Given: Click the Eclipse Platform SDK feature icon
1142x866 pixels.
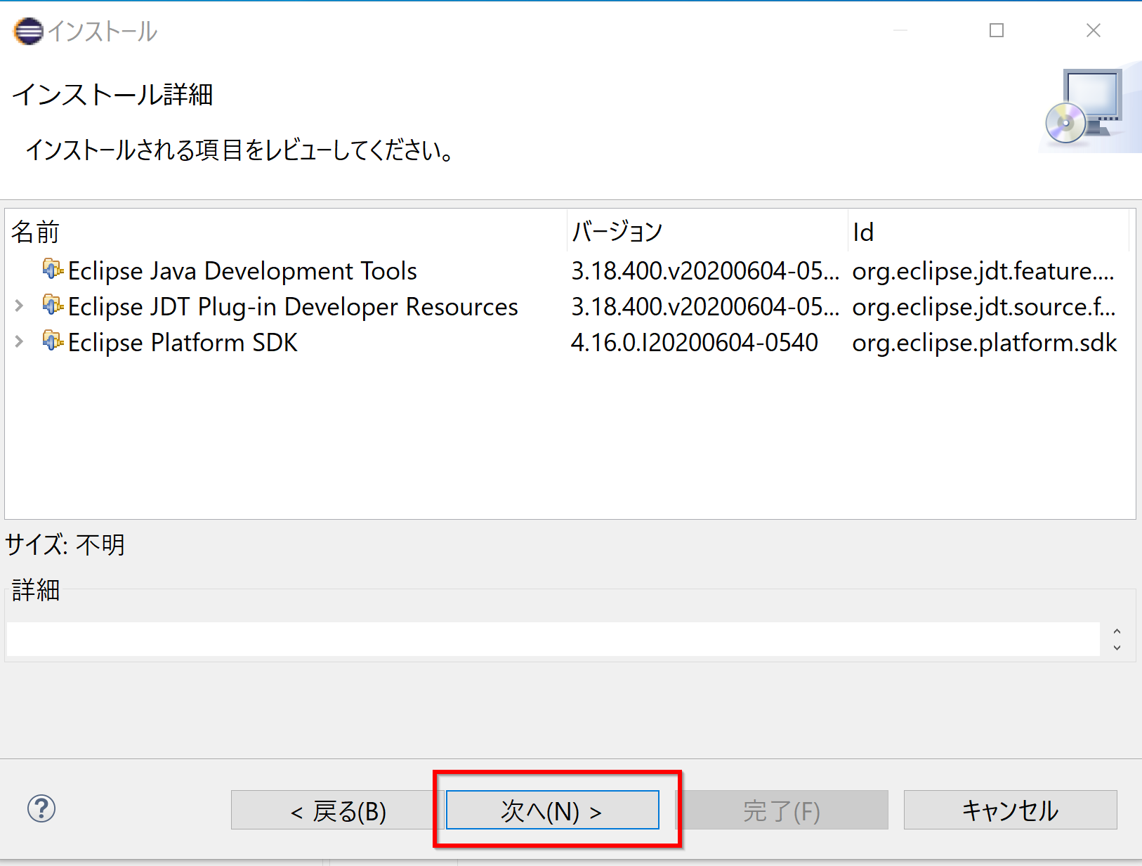Looking at the screenshot, I should pos(53,341).
